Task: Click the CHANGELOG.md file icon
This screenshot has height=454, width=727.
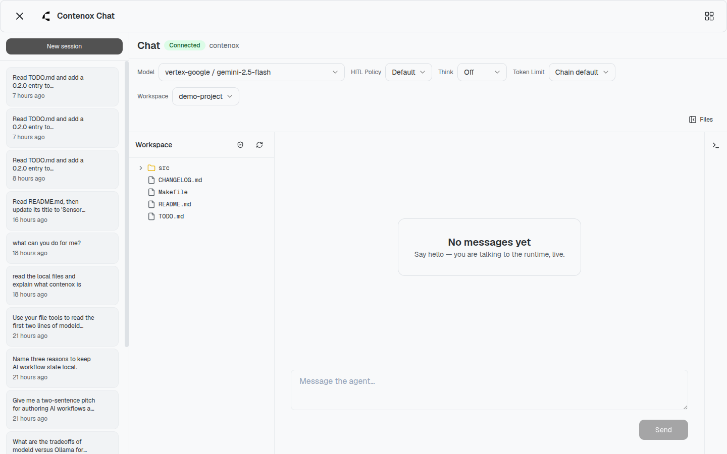Action: point(151,180)
